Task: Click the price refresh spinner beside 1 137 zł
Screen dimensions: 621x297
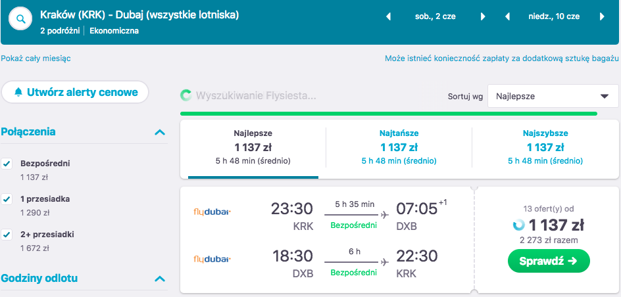Action: [518, 225]
